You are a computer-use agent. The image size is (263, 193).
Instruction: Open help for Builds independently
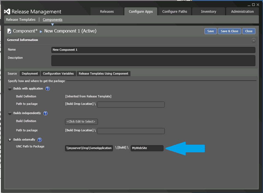point(45,113)
